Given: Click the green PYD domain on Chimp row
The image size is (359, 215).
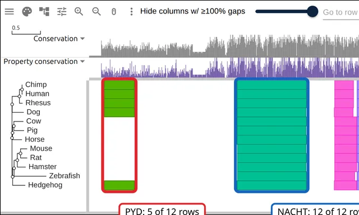Looking at the screenshot, I should pos(119,85).
